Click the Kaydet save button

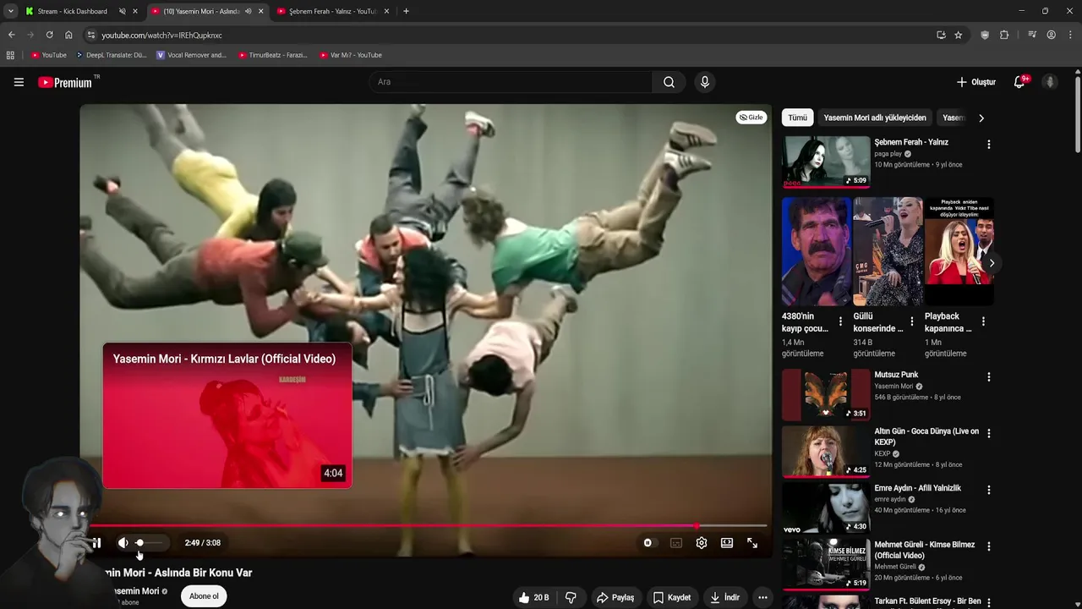672,597
